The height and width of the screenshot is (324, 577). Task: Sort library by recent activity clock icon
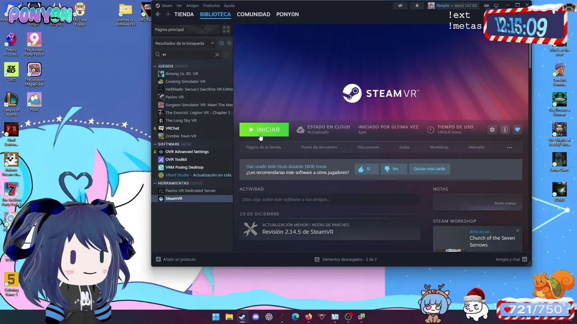tap(221, 43)
